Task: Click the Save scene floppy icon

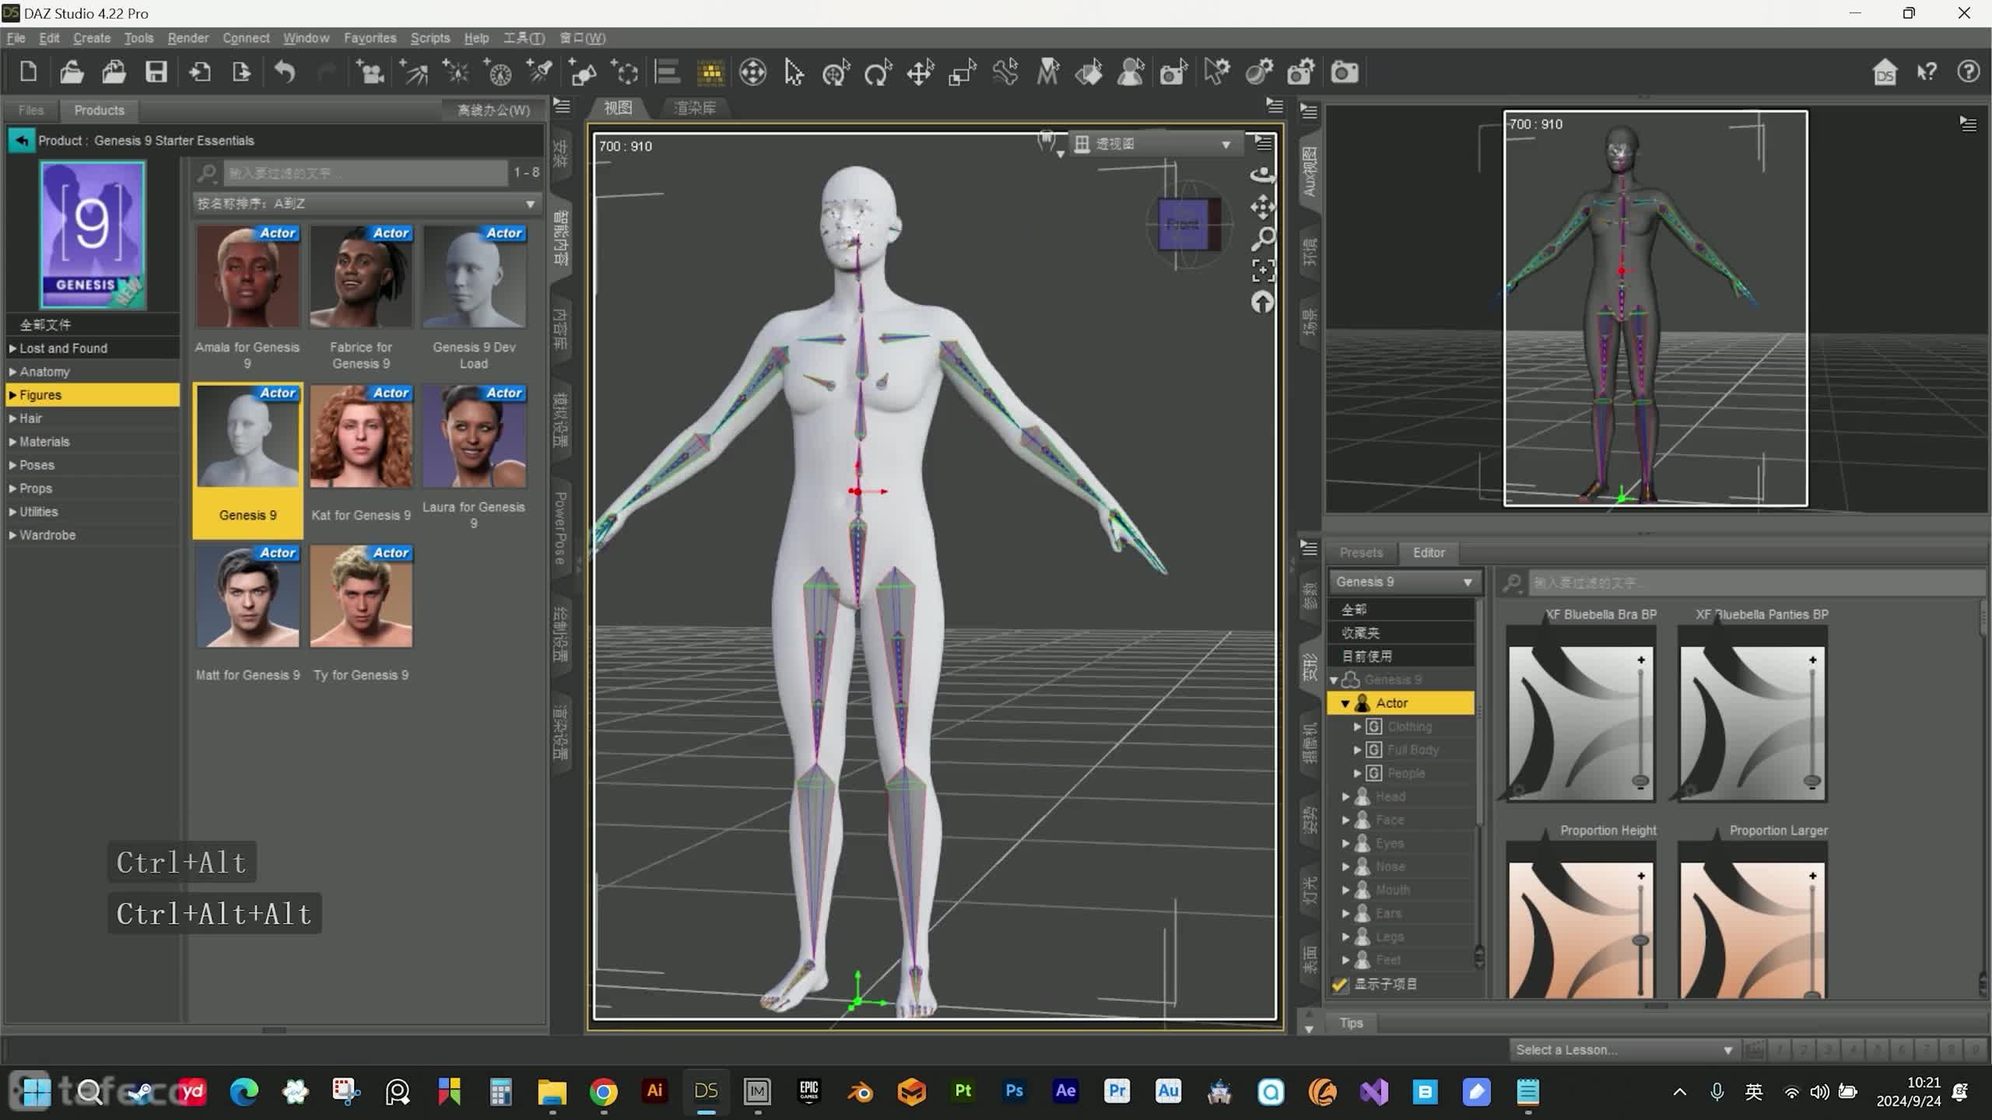Action: (156, 72)
